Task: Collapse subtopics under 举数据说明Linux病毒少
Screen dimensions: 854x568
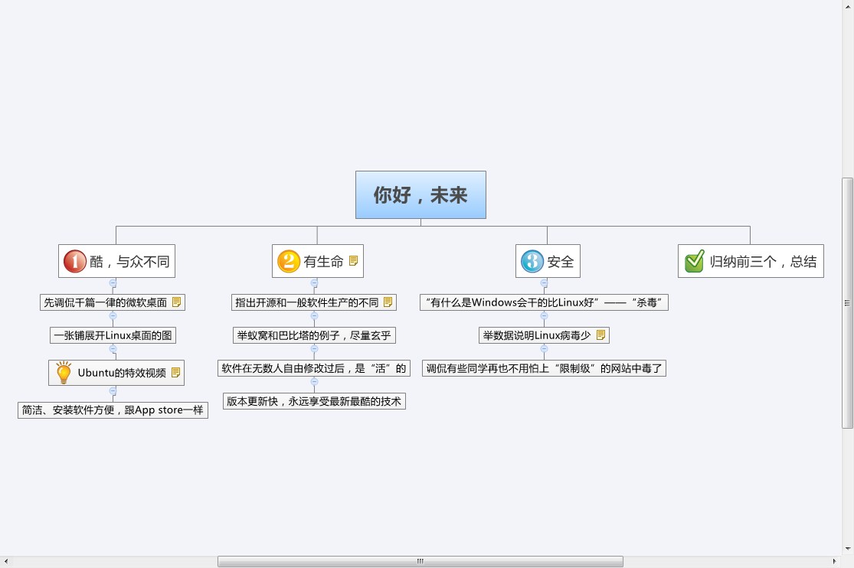Action: coord(544,348)
